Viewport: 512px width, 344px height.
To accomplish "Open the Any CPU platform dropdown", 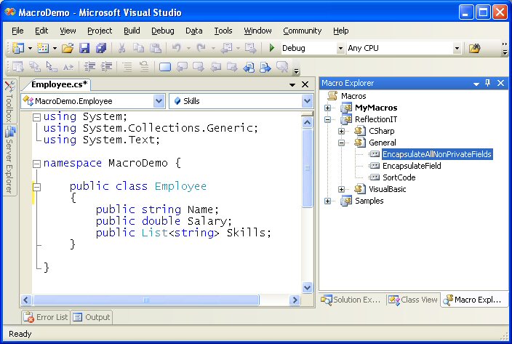I will 457,48.
